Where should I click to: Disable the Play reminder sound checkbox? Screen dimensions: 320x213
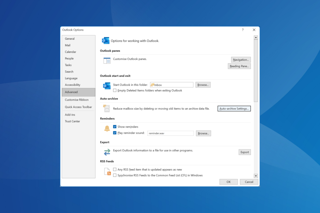[x=115, y=133]
